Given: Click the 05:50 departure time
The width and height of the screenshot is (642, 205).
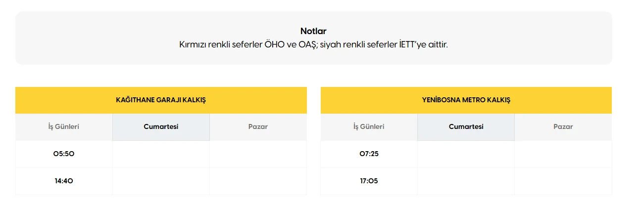Looking at the screenshot, I should (x=64, y=154).
